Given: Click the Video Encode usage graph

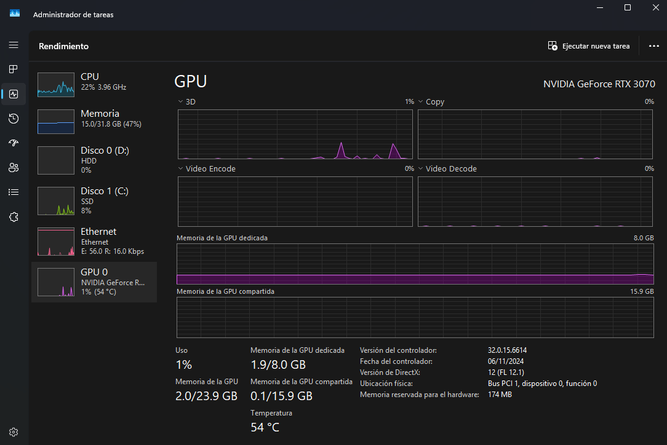Looking at the screenshot, I should click(x=295, y=202).
